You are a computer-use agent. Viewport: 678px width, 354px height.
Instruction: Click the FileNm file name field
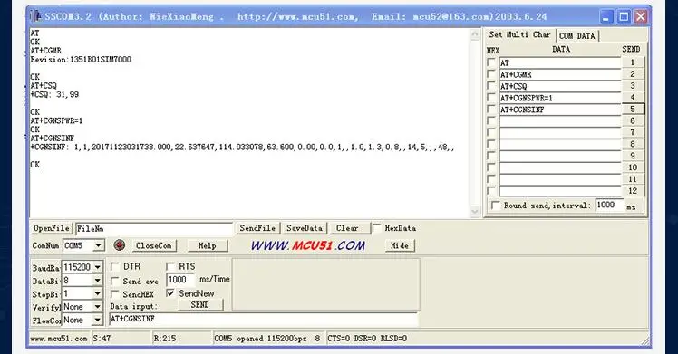pos(154,228)
